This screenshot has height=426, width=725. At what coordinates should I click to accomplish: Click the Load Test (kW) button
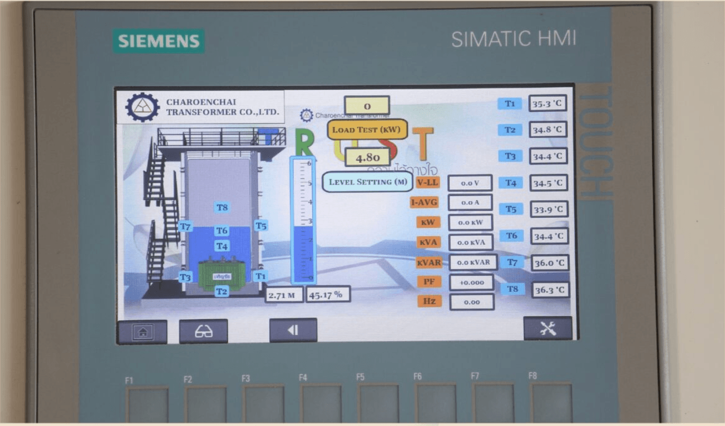click(x=367, y=129)
